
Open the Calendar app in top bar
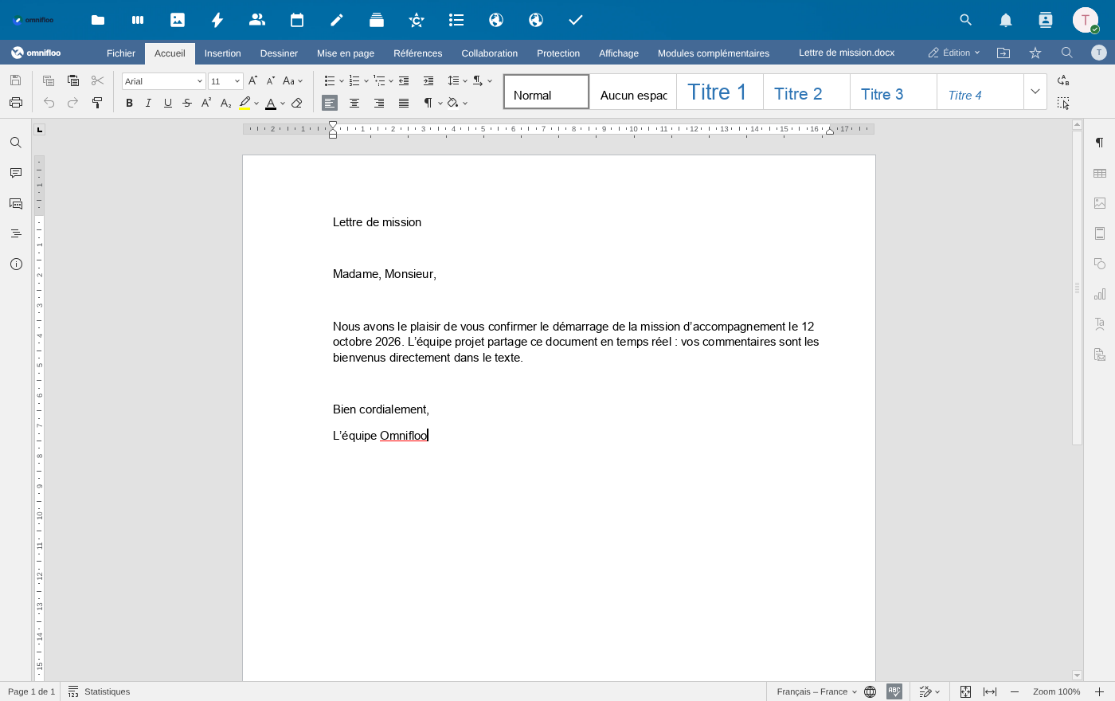pos(297,20)
